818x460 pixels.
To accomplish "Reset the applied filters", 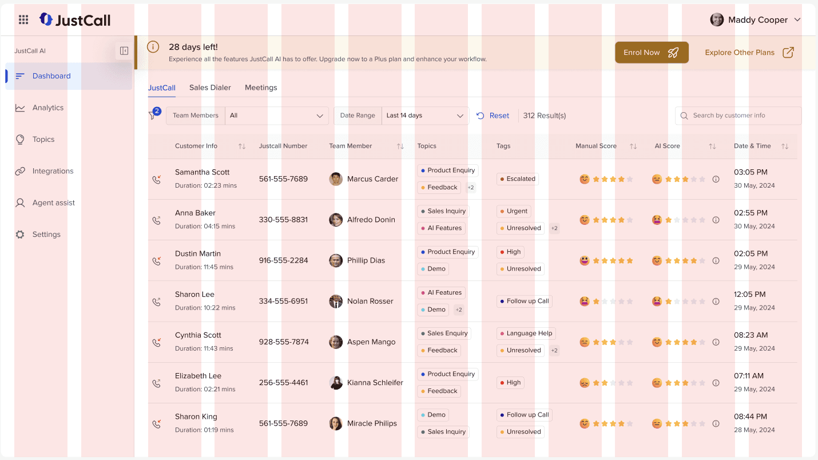I will (x=493, y=116).
